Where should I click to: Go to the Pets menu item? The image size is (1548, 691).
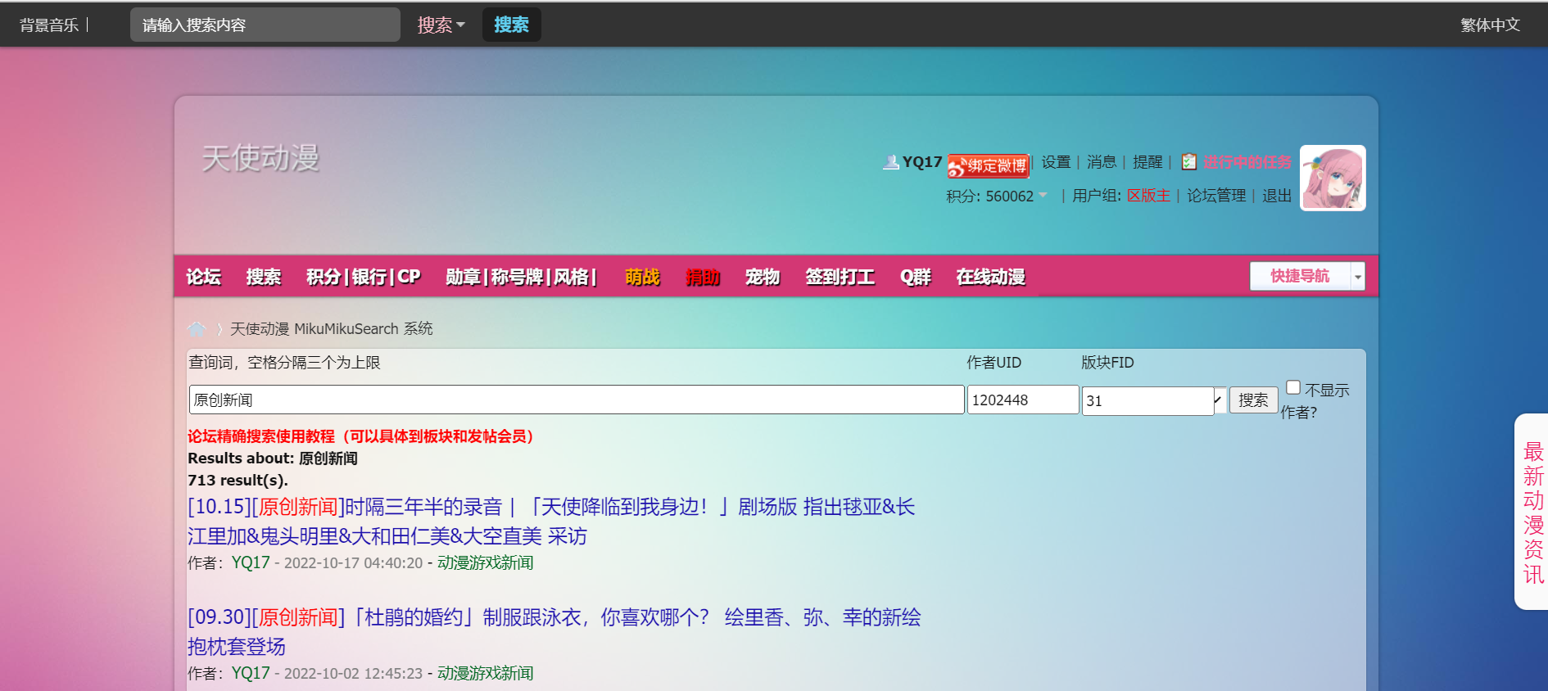(x=762, y=277)
